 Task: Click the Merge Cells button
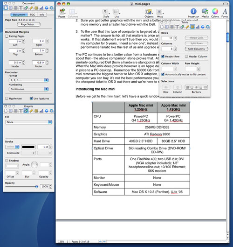[196, 38]
